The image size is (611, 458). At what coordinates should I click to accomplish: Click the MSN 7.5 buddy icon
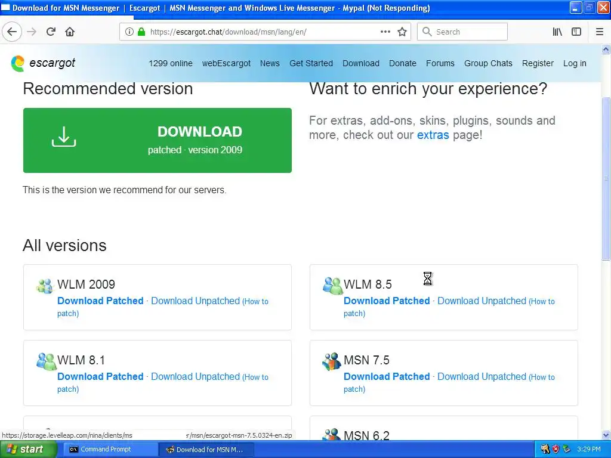tap(332, 361)
